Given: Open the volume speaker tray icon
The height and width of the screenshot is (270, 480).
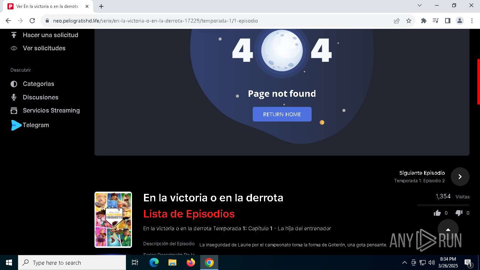Looking at the screenshot, I should point(432,262).
